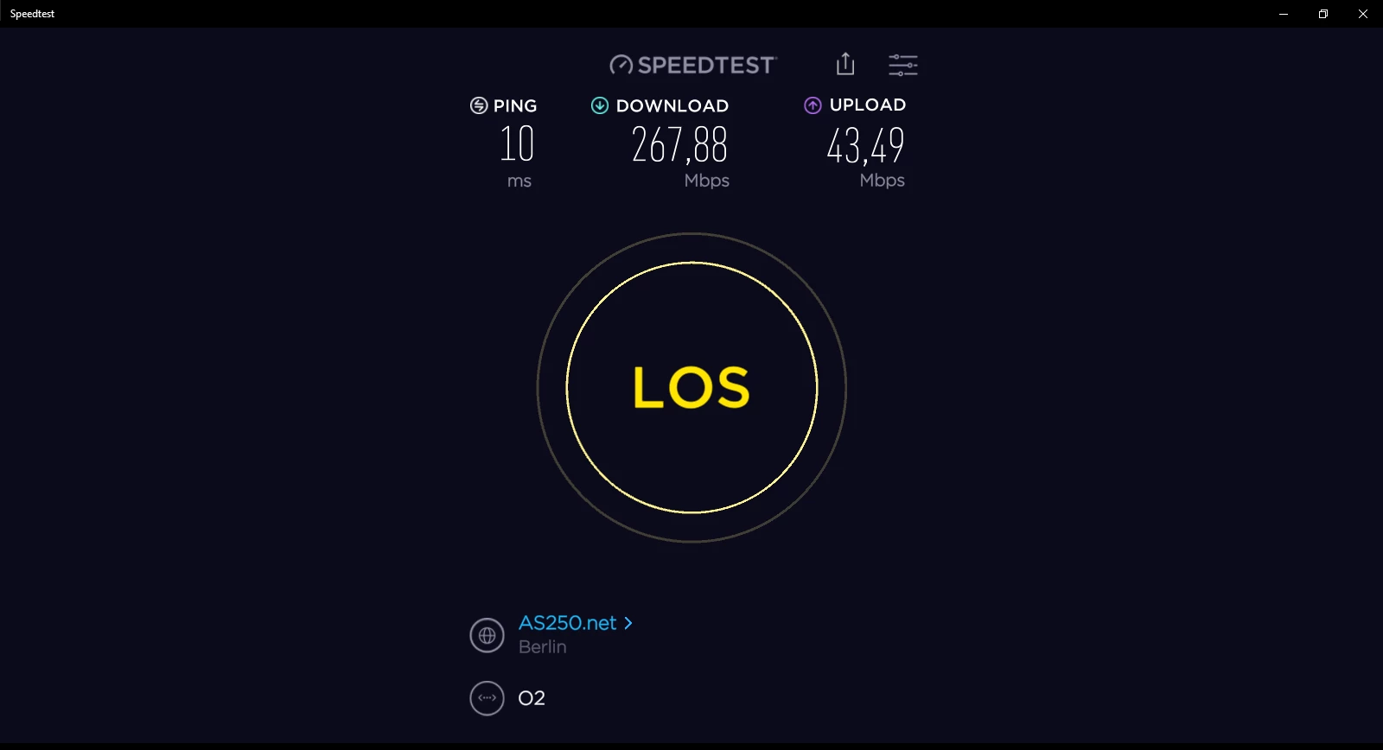The image size is (1383, 750).
Task: Click the ping icon
Action: pos(479,105)
